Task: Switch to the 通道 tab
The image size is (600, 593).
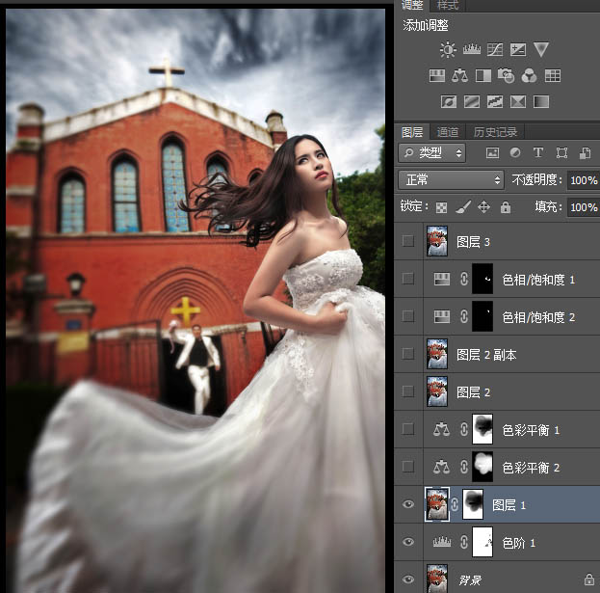Action: tap(447, 132)
